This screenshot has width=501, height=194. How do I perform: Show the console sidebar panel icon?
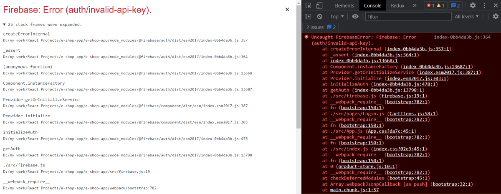[x=308, y=16]
